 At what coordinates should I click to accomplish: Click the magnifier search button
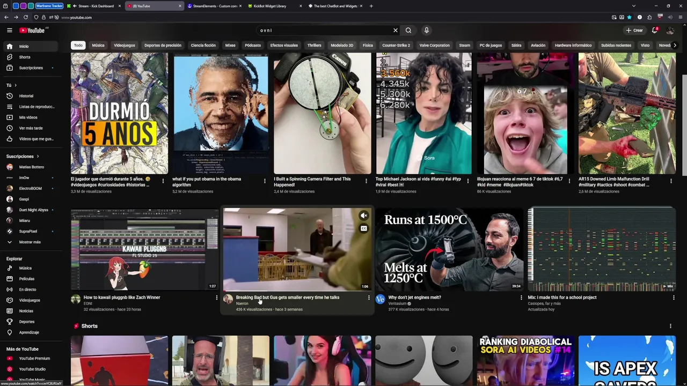tap(408, 31)
